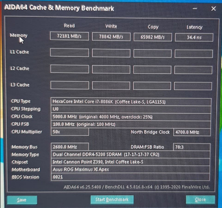This screenshot has height=208, width=222.
Task: Click the L2 Cache row label
Action: pos(20,69)
